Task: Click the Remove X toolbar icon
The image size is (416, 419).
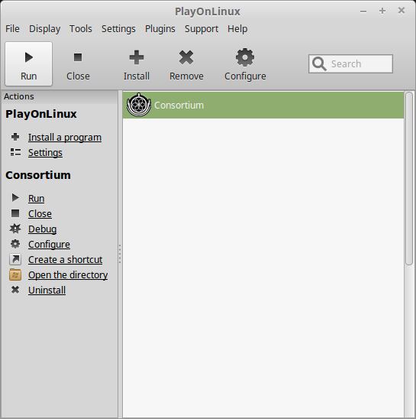Action: pos(186,57)
